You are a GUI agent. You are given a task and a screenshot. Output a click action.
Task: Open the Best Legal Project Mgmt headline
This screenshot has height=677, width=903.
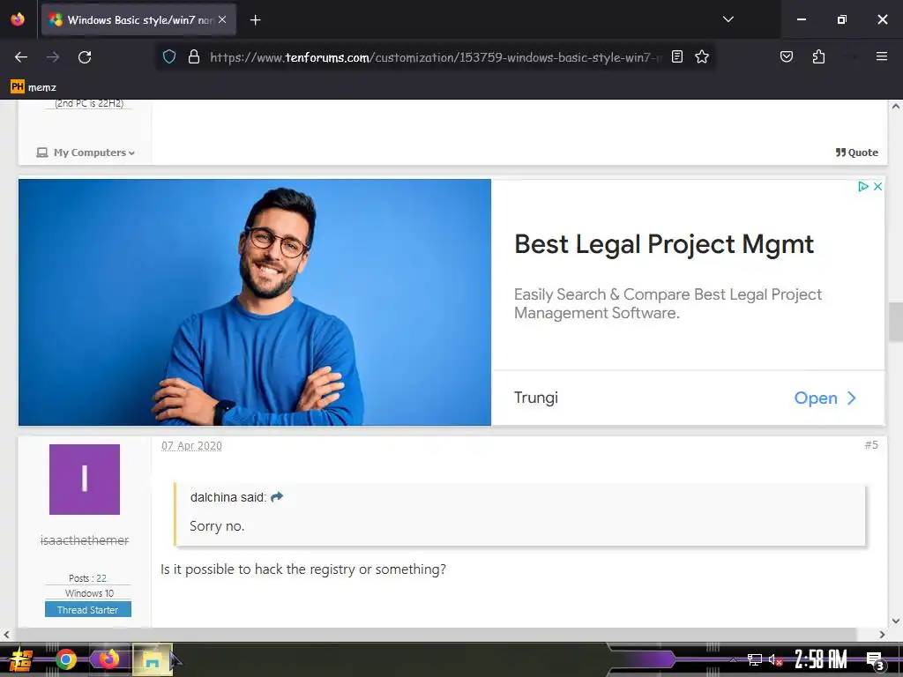(x=664, y=244)
